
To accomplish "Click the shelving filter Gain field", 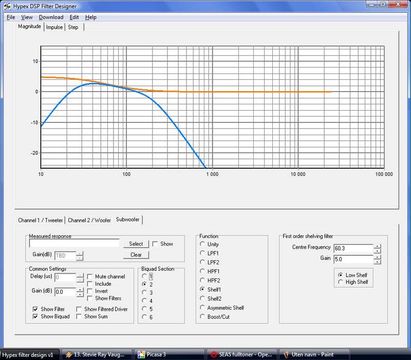I will 353,259.
